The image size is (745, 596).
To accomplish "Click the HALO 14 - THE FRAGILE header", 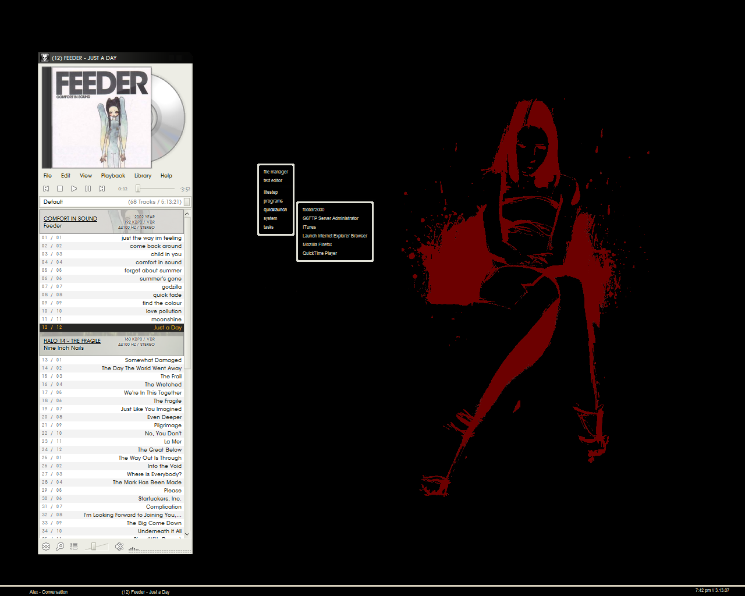I will [112, 344].
